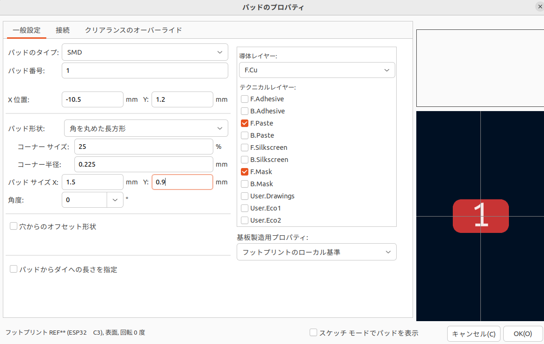Click the red pad 1 in preview
The width and height of the screenshot is (544, 344).
[x=480, y=216]
